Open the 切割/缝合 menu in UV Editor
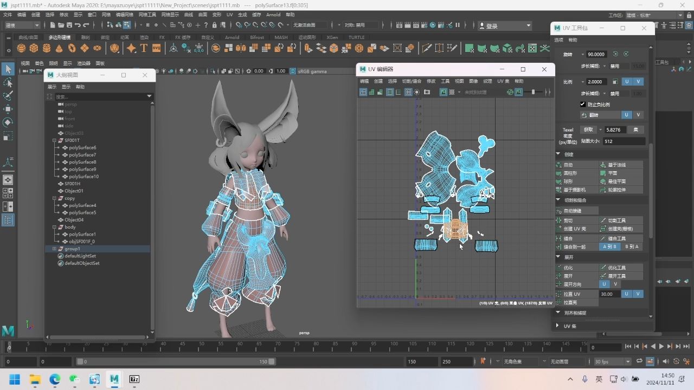This screenshot has height=390, width=694. tap(412, 81)
